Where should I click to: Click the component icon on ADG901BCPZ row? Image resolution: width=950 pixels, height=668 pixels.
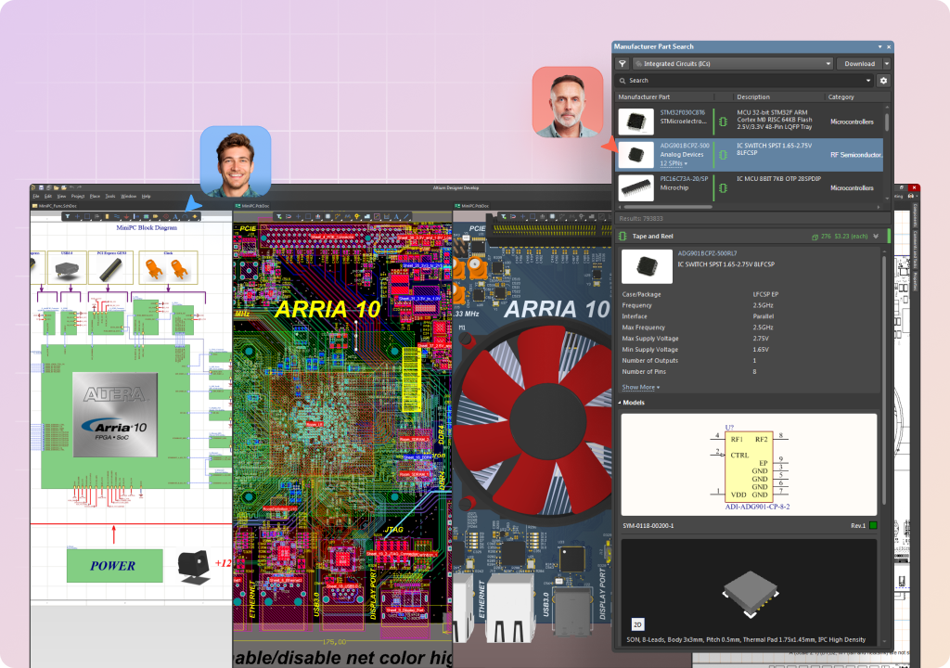click(724, 154)
